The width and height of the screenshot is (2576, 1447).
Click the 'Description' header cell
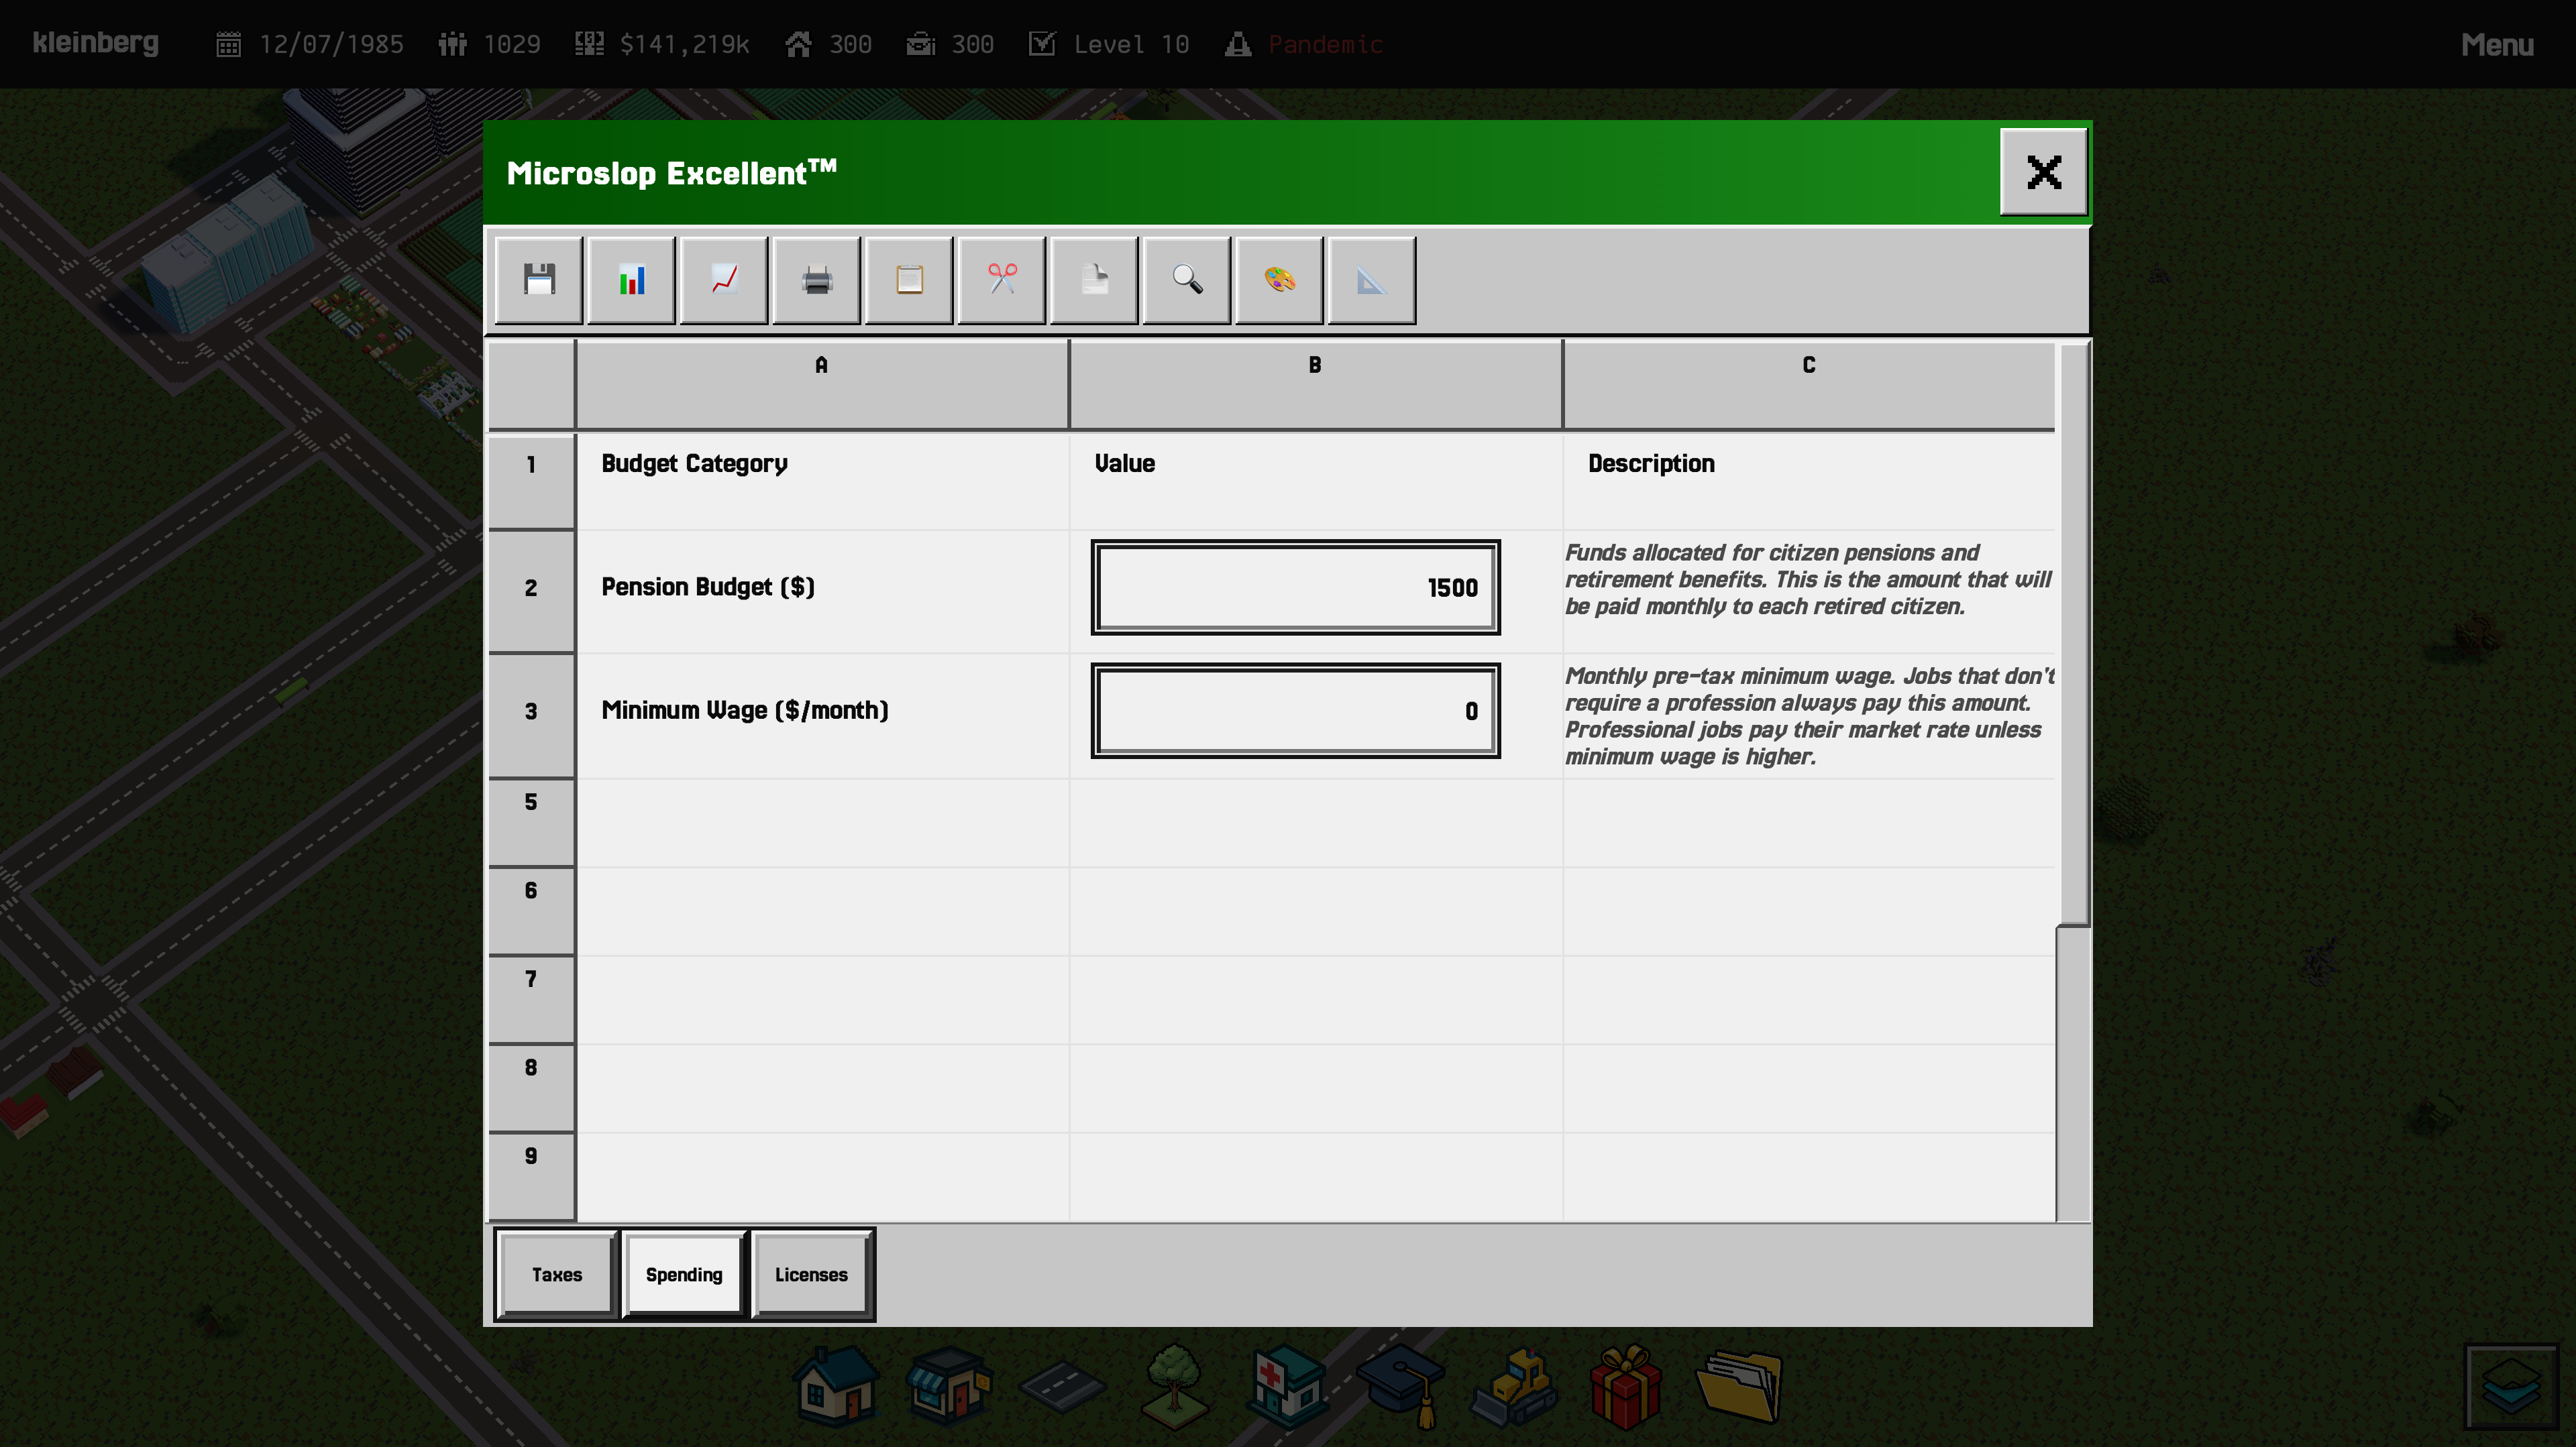1809,481
